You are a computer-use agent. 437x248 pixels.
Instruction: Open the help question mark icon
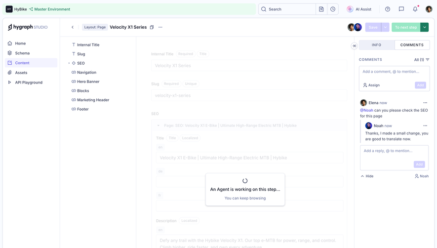point(388,9)
